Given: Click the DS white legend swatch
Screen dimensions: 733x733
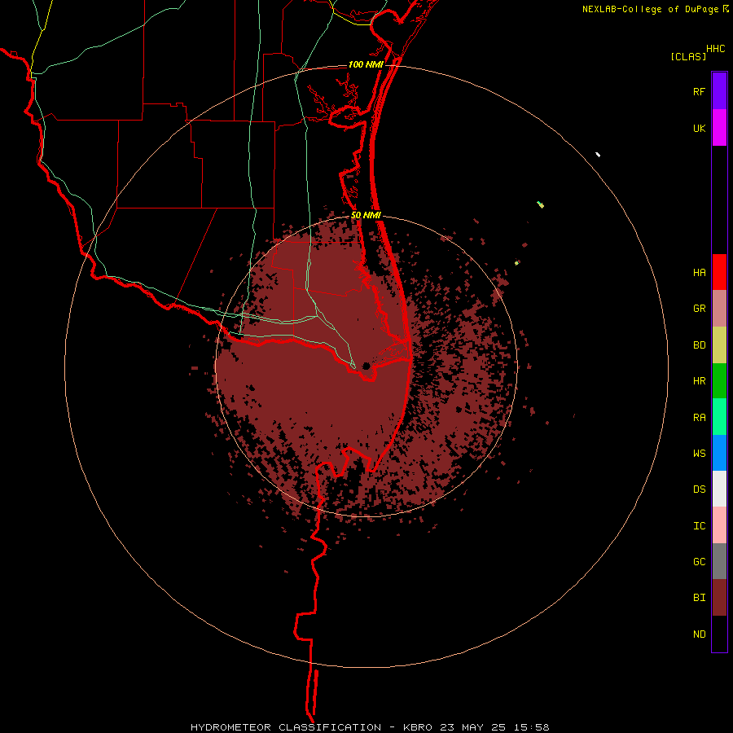Looking at the screenshot, I should click(x=719, y=489).
